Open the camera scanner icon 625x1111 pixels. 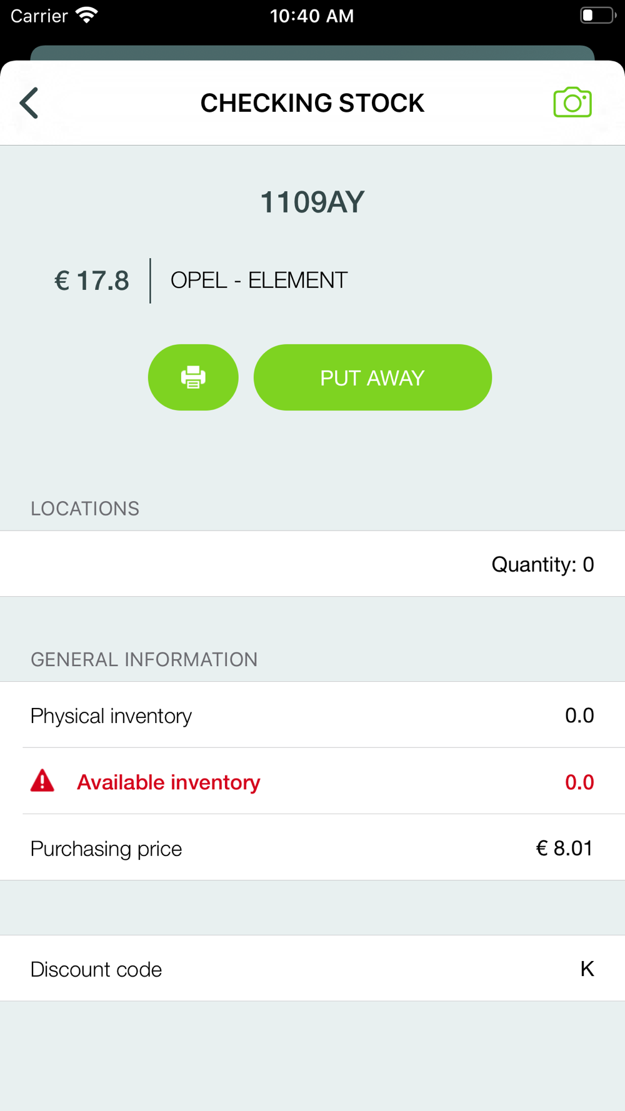click(x=572, y=102)
